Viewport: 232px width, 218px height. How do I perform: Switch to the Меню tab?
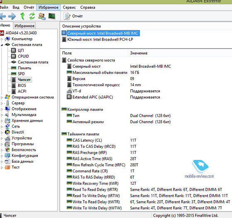[x=5, y=25]
